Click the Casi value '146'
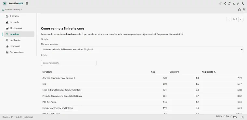 [x=165, y=102]
